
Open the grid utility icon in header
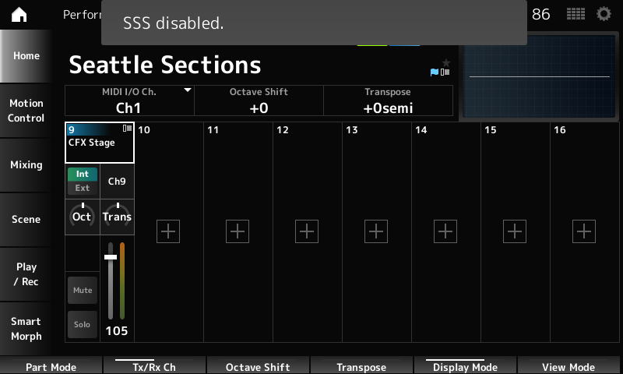pyautogui.click(x=576, y=14)
